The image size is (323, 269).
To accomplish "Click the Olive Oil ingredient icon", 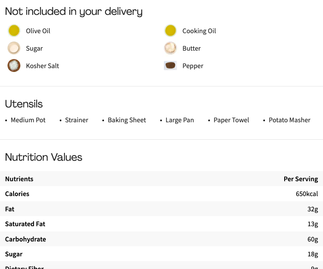I will [14, 31].
